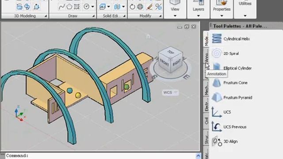This screenshot has height=159, width=283.
Task: Click the Elliptical Cylinder palette tool
Action: pyautogui.click(x=232, y=68)
